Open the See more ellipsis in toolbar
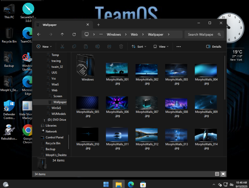Screen dimensions: 249x188 [179, 47]
